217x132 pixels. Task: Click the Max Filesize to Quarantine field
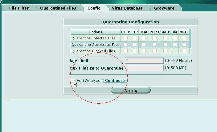(144, 68)
